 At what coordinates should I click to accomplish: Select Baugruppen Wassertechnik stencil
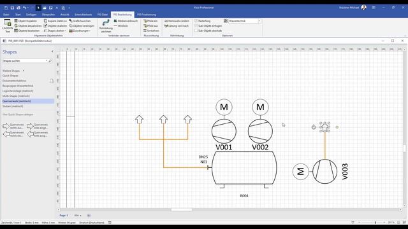[x=18, y=86]
